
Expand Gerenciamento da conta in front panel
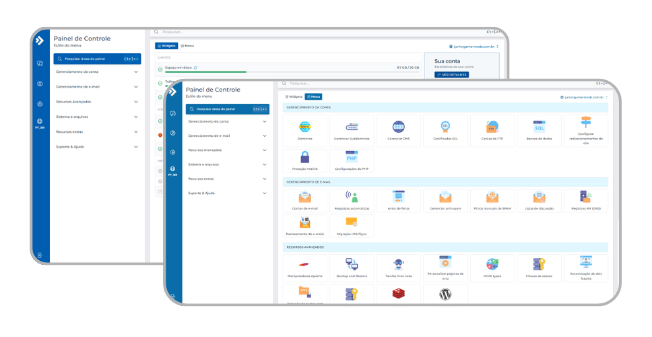point(228,121)
